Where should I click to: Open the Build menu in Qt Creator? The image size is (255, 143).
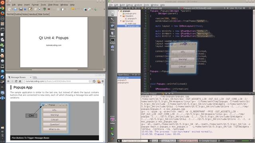click(122, 5)
